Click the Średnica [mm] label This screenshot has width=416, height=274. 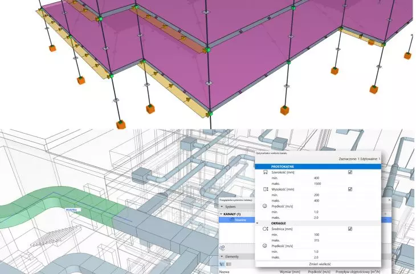point(282,229)
